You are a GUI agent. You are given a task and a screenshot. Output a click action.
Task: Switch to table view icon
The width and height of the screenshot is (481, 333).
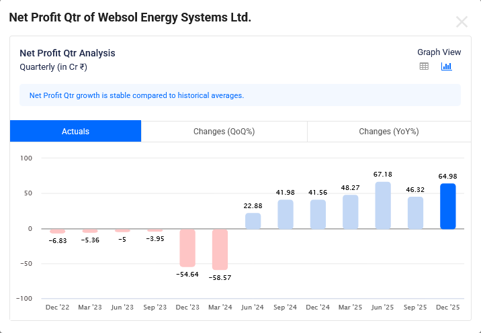[424, 66]
